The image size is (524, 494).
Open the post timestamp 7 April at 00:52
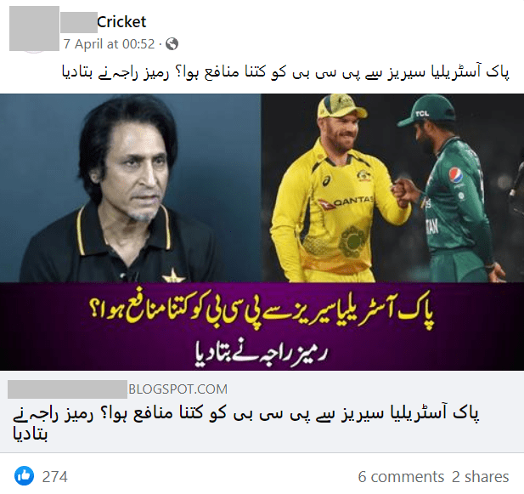tap(109, 44)
